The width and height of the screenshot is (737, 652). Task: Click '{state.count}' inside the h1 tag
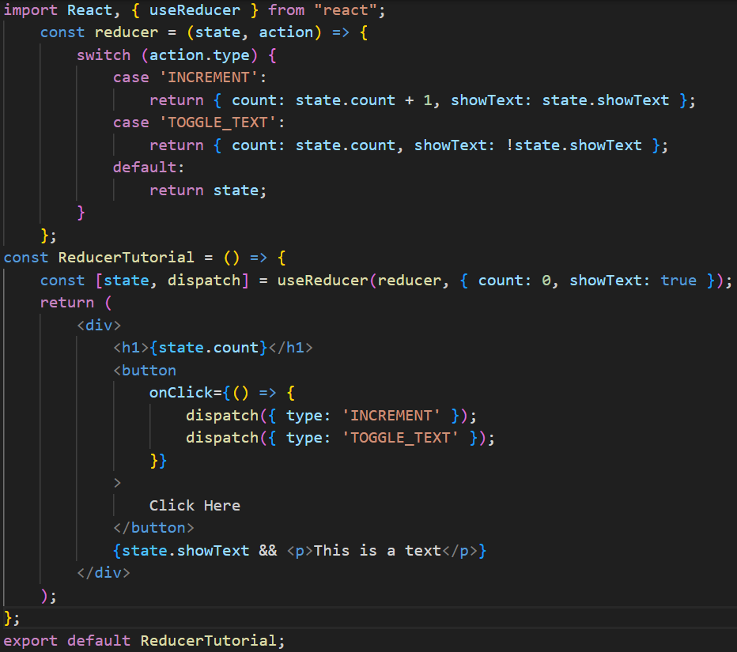click(208, 348)
